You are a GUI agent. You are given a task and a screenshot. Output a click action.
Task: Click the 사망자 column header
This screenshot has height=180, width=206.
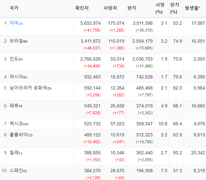[110, 8]
